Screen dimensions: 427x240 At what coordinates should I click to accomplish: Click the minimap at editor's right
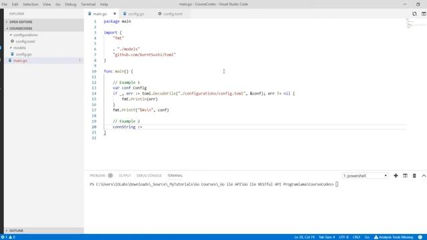[416, 23]
